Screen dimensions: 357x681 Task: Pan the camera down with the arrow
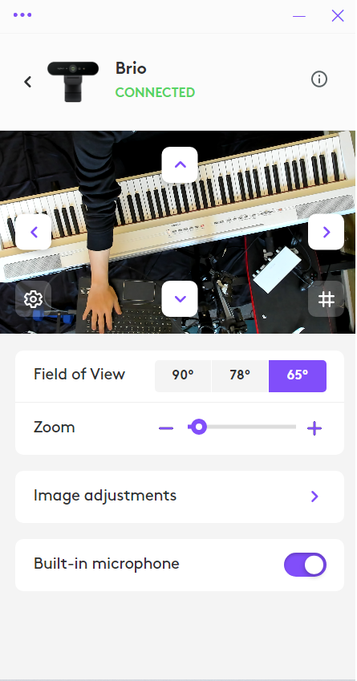coord(180,299)
